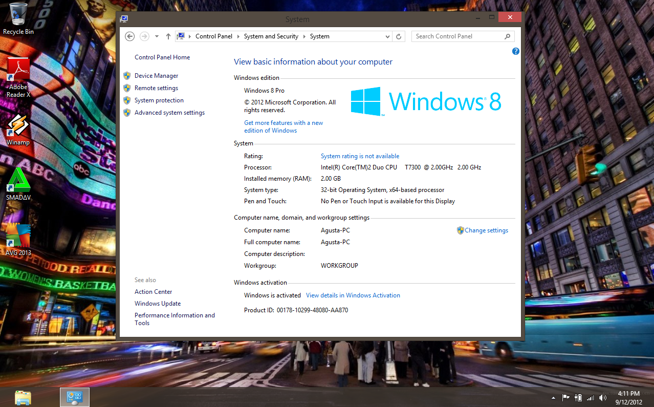This screenshot has height=407, width=654.
Task: Click the System window title icon
Action: click(124, 19)
